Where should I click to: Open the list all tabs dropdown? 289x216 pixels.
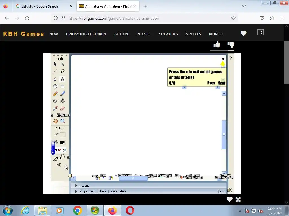244,6
